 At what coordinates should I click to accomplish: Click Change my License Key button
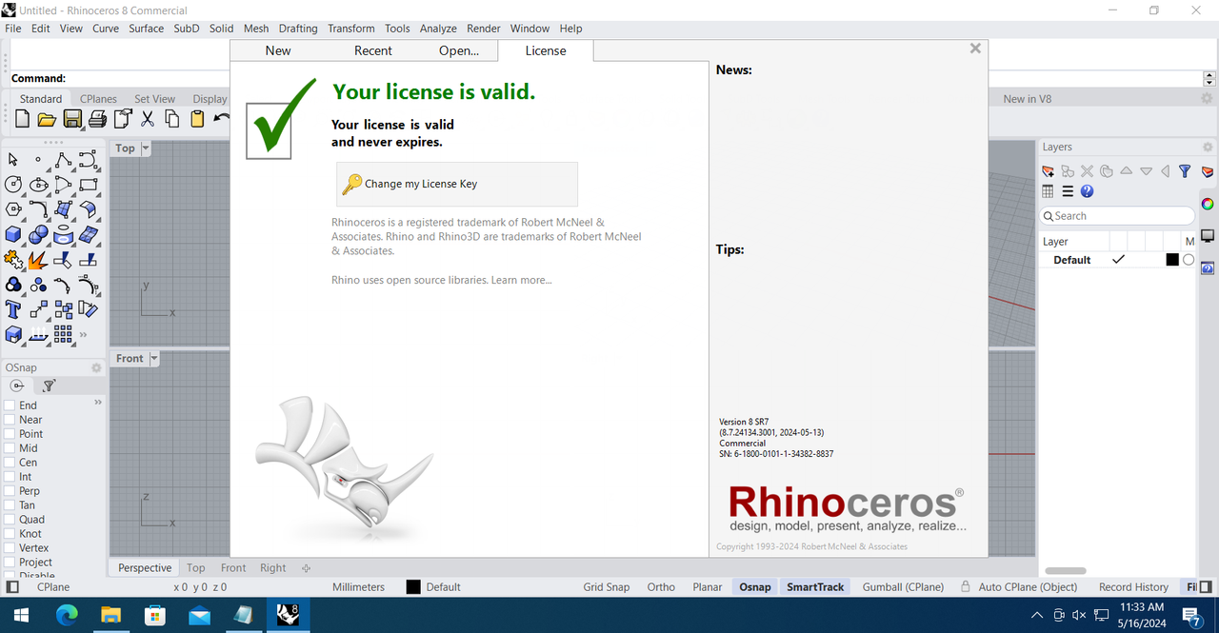tap(457, 184)
